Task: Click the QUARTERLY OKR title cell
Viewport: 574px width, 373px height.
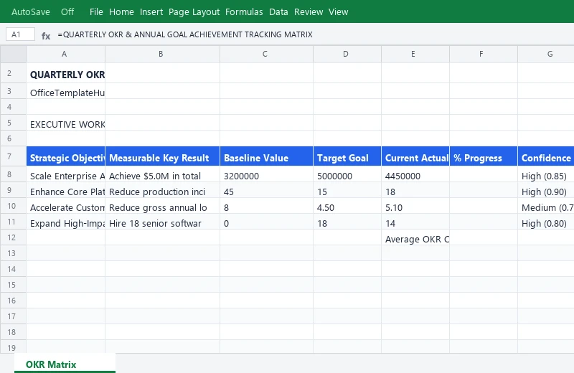Action: 65,73
